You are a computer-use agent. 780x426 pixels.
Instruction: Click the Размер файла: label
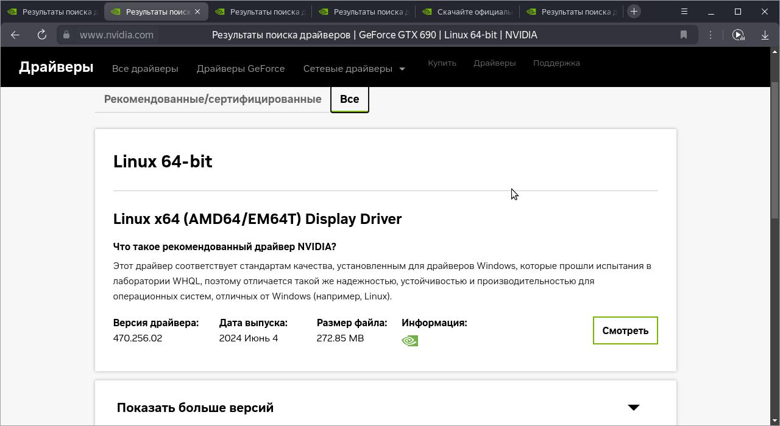pos(352,323)
